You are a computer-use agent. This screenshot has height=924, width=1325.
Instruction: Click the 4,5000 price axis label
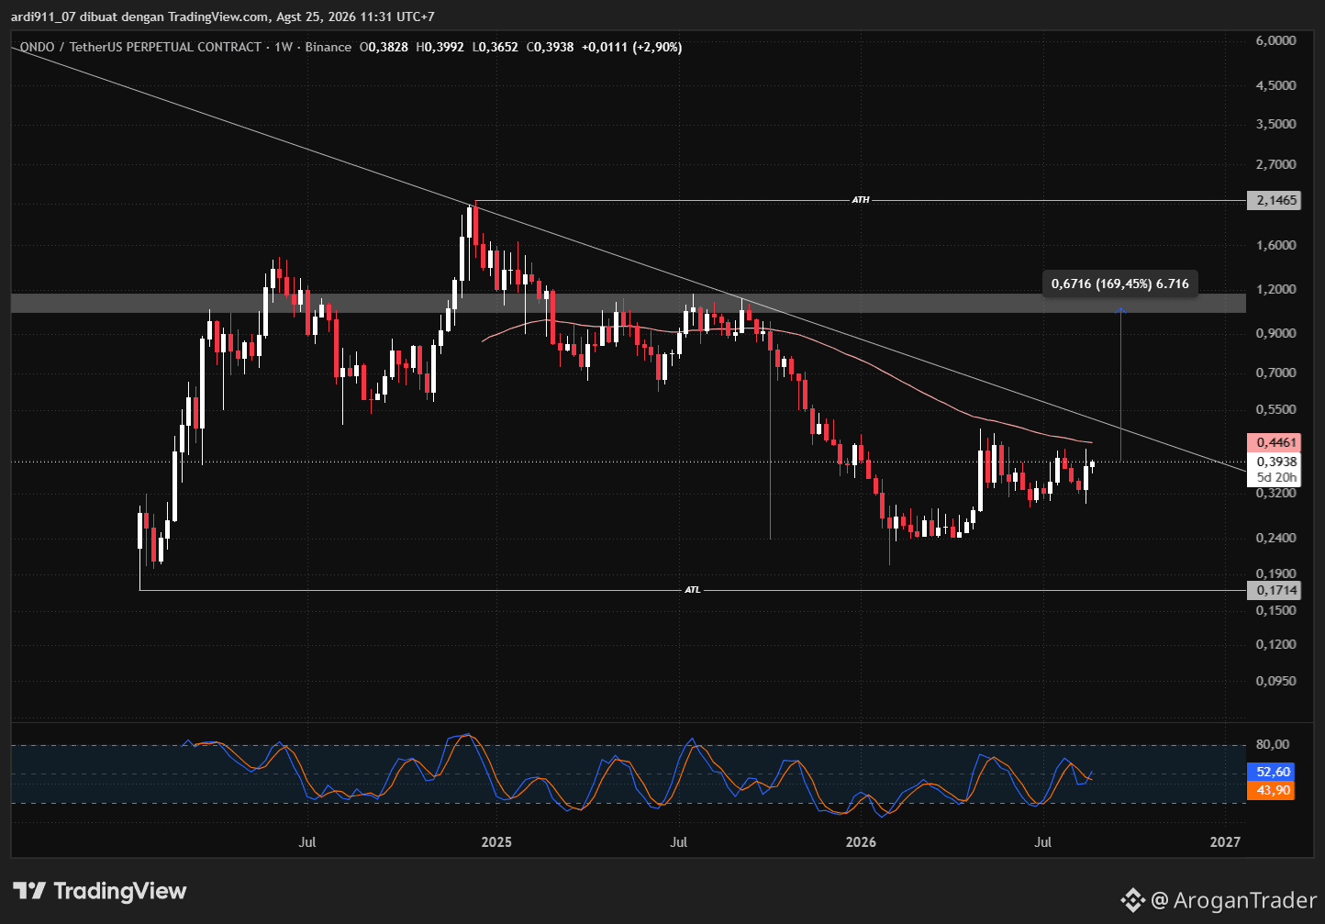coord(1276,85)
